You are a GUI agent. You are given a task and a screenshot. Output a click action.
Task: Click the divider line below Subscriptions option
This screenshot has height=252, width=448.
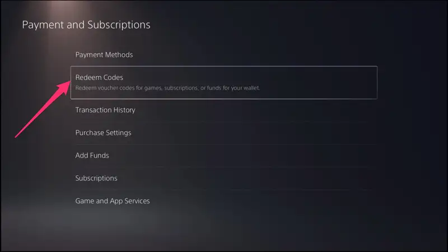tap(223, 190)
